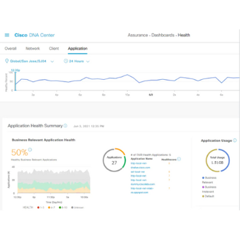Click the health percent timeline line chart

tap(127, 82)
